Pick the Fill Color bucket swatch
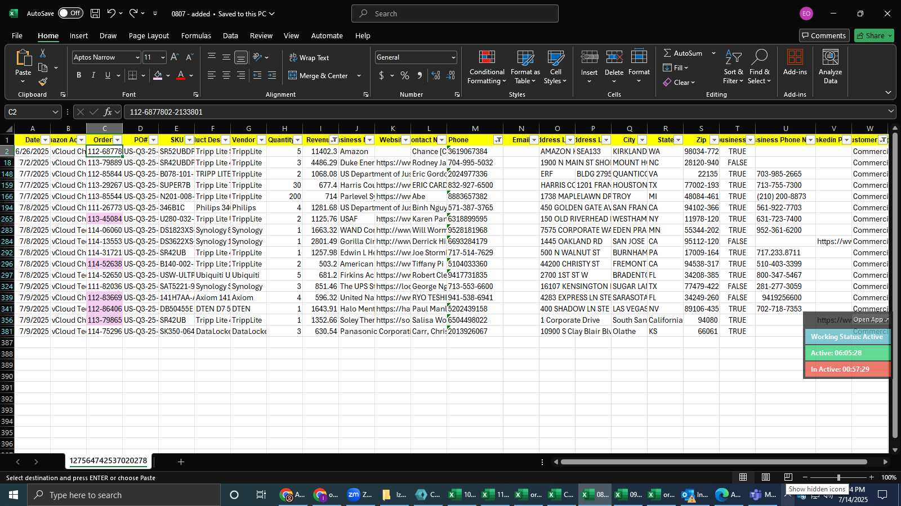 (158, 75)
